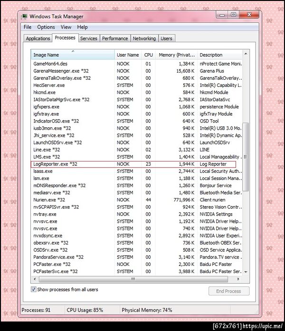Sort by the Image Name column header
This screenshot has width=285, height=331.
pos(73,55)
